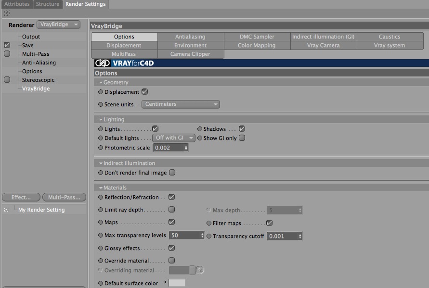Click the Default surface color swatch
429x288 pixels.
point(177,283)
